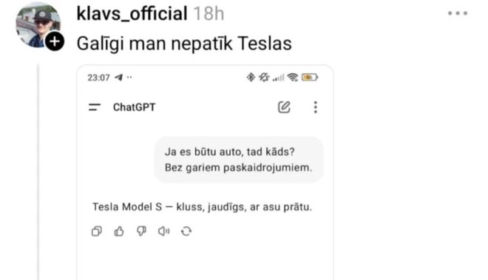Tap the Bluetooth icon in status bar
488x280 pixels.
251,77
